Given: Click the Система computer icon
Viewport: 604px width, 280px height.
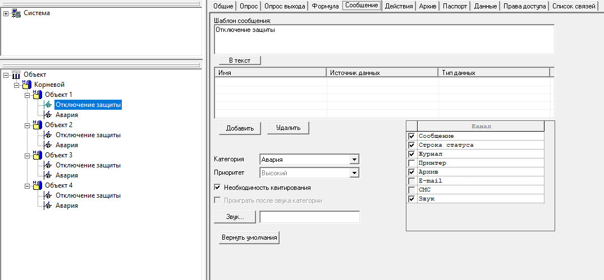Looking at the screenshot, I should tap(16, 13).
